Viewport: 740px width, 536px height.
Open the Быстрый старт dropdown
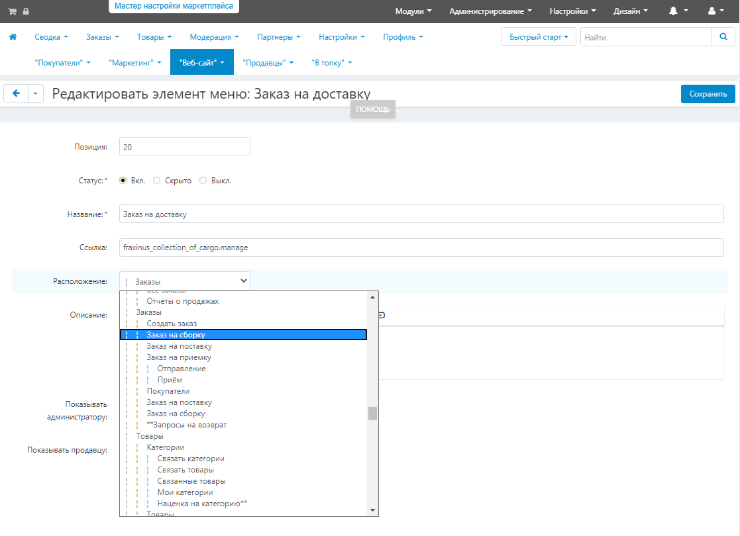[x=539, y=37]
